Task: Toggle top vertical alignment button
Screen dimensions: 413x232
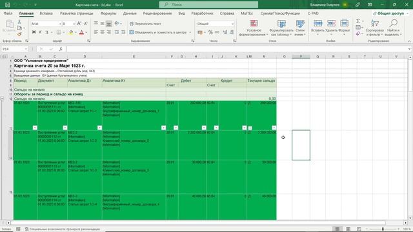Action: pyautogui.click(x=96, y=24)
